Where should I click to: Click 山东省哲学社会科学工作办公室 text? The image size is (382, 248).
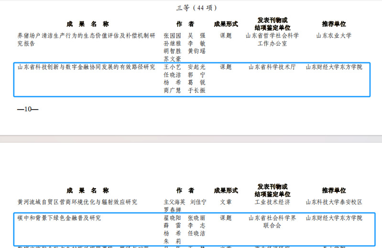pyautogui.click(x=272, y=39)
